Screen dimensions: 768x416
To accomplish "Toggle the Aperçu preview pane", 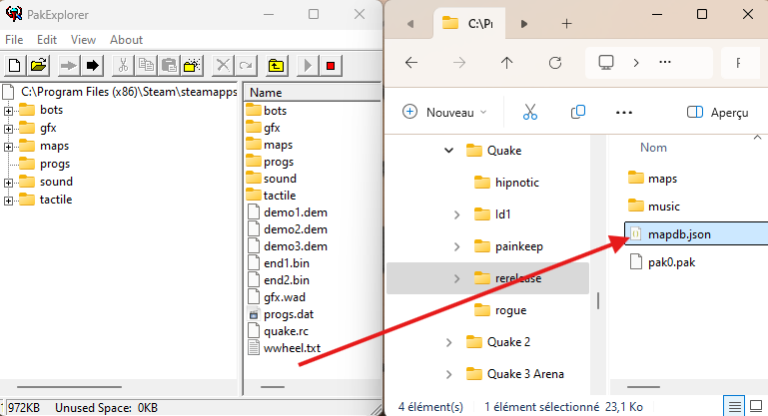I will [717, 112].
